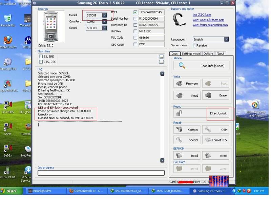Enable the Serial Number checkbox
Screen dimensions: 271x203
point(135,19)
